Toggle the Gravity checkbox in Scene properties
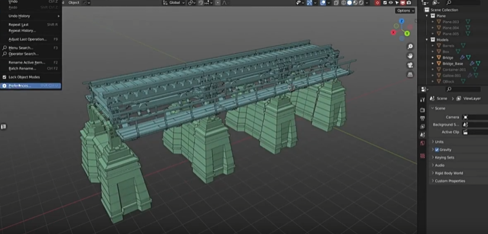The width and height of the screenshot is (488, 234). coord(437,150)
